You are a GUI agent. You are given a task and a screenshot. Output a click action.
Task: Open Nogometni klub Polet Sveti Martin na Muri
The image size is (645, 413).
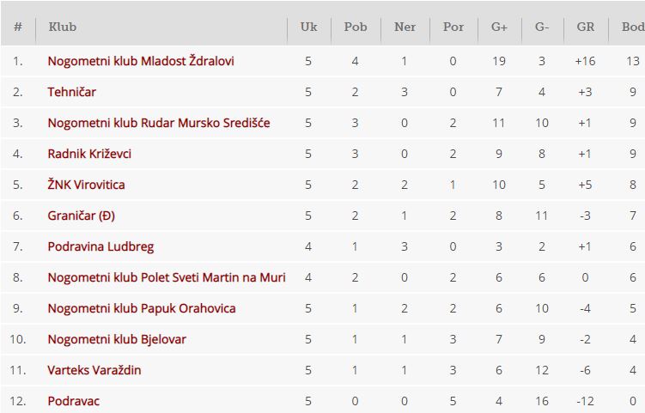click(x=167, y=277)
